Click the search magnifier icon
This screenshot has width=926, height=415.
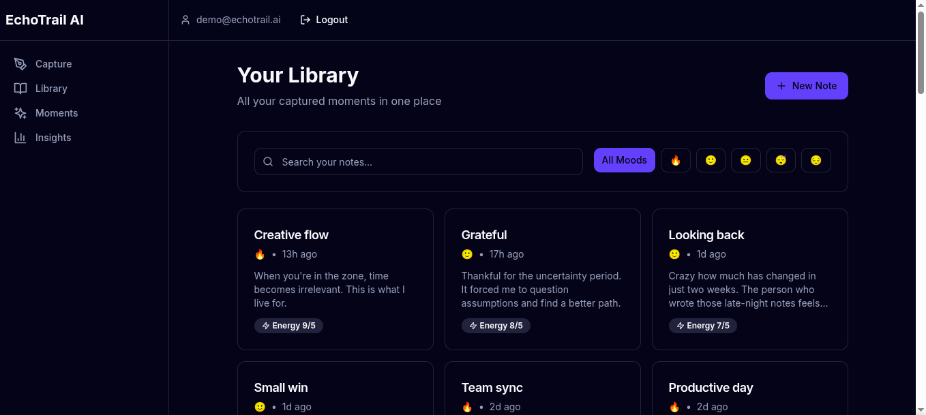(x=268, y=162)
